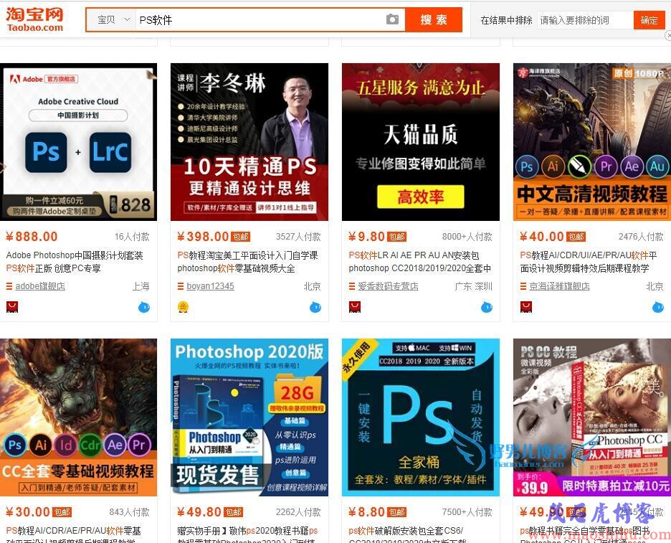
Task: Click the 包邮 tag beside ¥30.00
Action: tap(62, 512)
